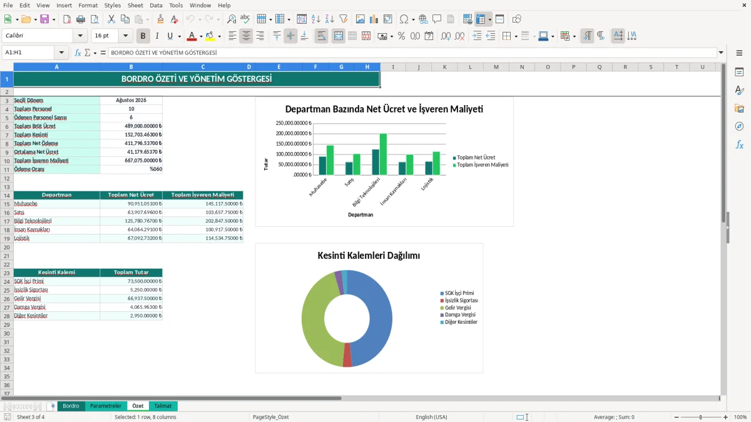
Task: Click the Spelling check icon
Action: pyautogui.click(x=245, y=19)
